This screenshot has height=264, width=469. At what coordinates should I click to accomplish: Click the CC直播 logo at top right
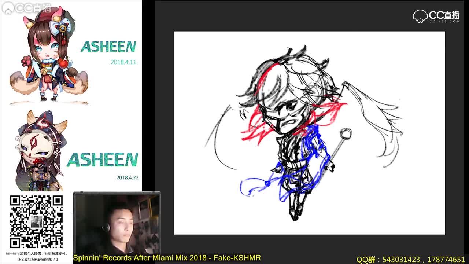point(436,16)
